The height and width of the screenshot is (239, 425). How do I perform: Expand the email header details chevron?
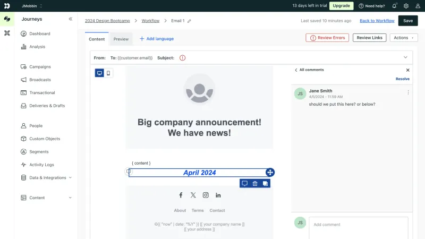pyautogui.click(x=405, y=57)
